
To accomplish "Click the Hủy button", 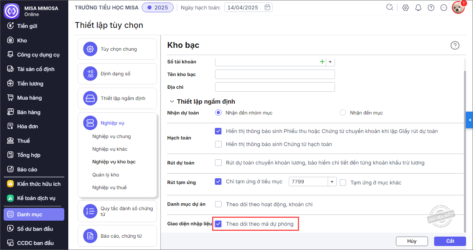I will coord(412,241).
